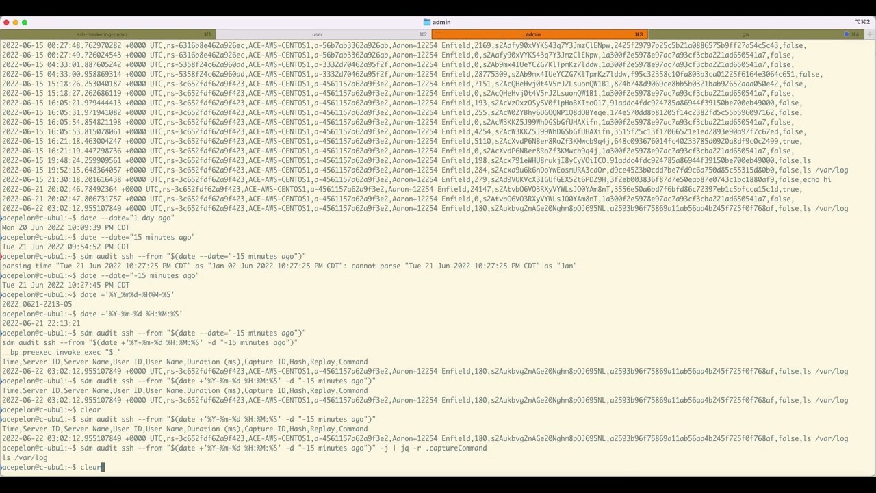
Task: Click output 'Tue 21 Jun 2022 09:54:52 PM CDT'
Action: pos(65,246)
